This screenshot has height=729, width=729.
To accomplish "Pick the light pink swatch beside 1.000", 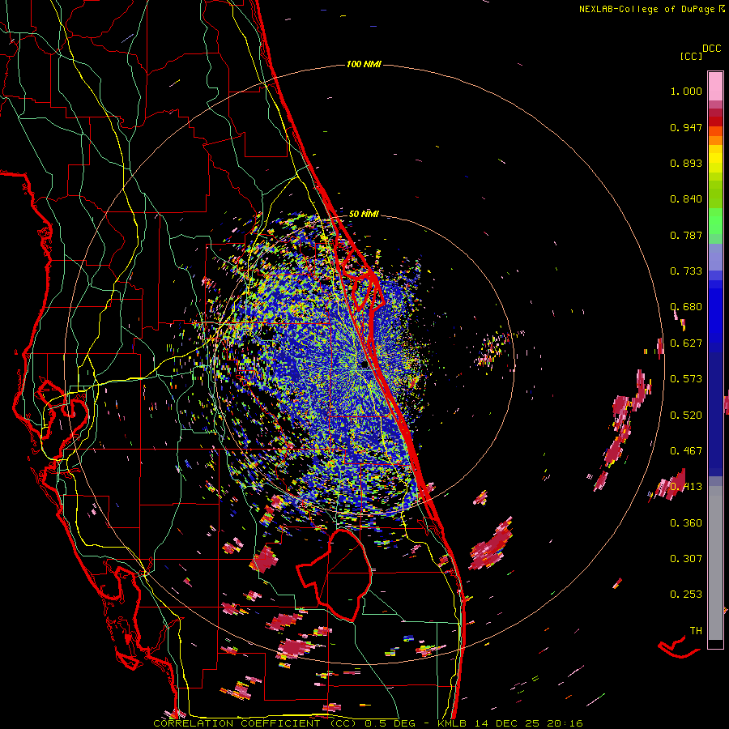I will pyautogui.click(x=715, y=87).
